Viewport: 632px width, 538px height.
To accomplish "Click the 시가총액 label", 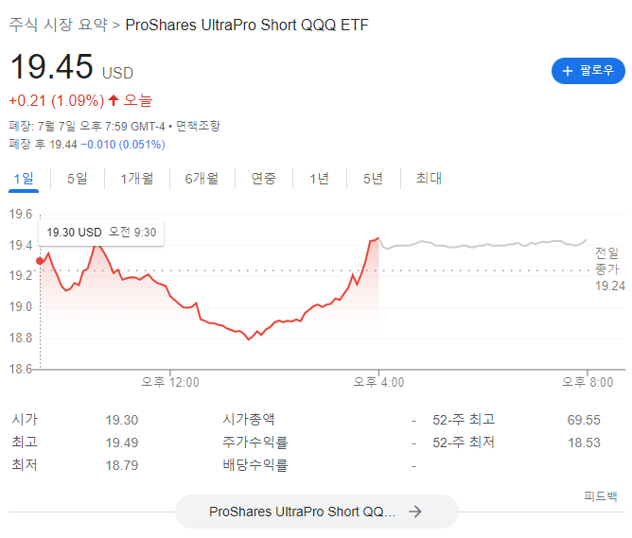I will [x=249, y=419].
